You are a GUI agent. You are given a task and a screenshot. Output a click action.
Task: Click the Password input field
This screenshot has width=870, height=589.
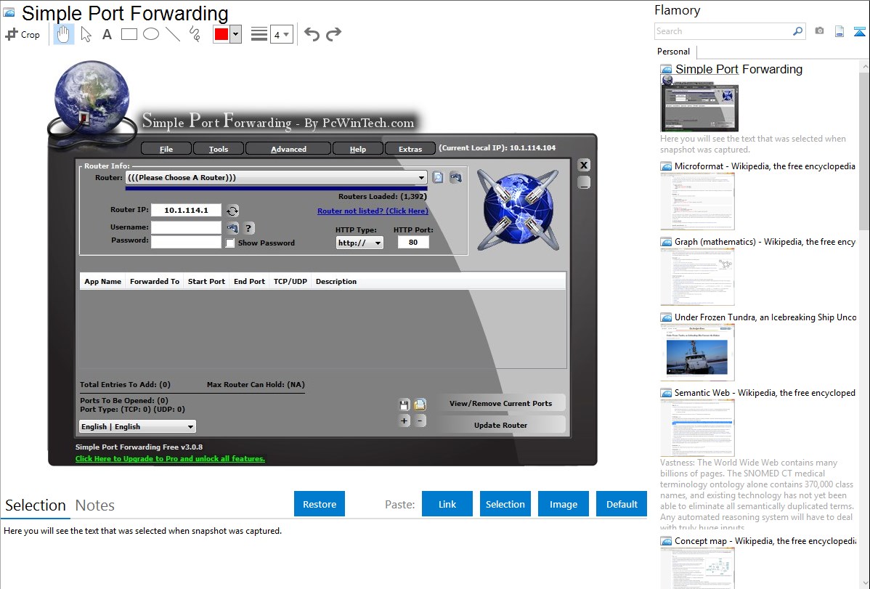[186, 242]
